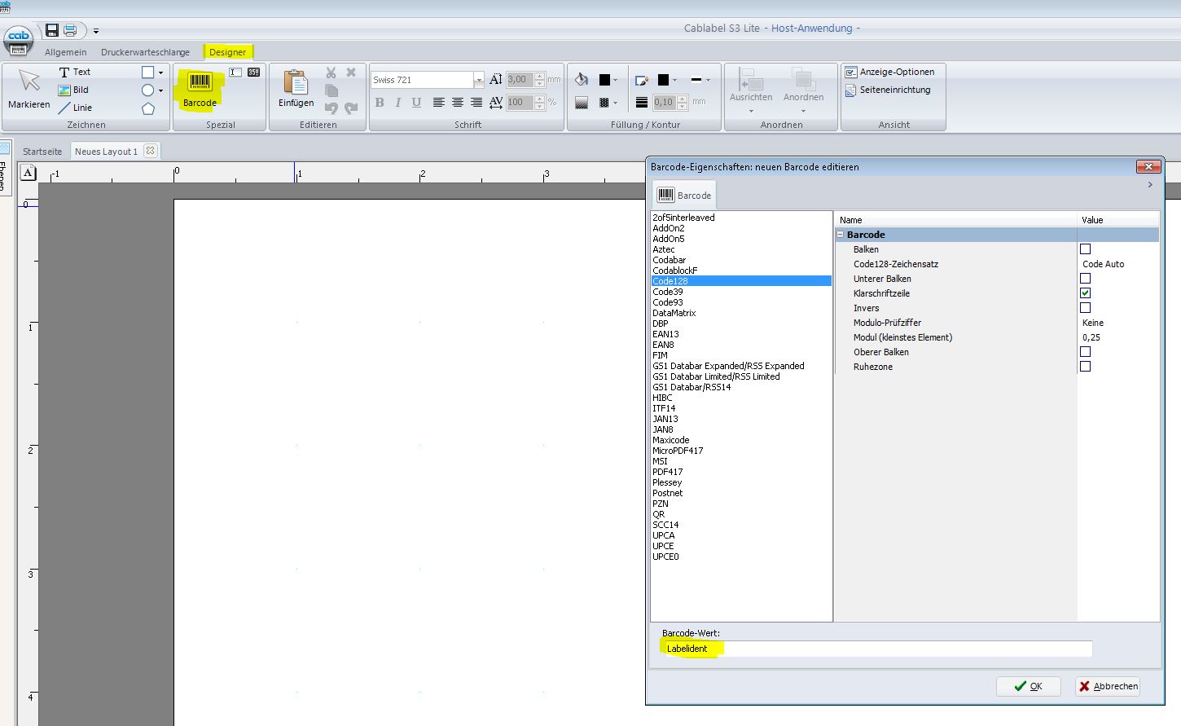The height and width of the screenshot is (726, 1181).
Task: Select the Markieren pointer tool
Action: click(x=29, y=88)
